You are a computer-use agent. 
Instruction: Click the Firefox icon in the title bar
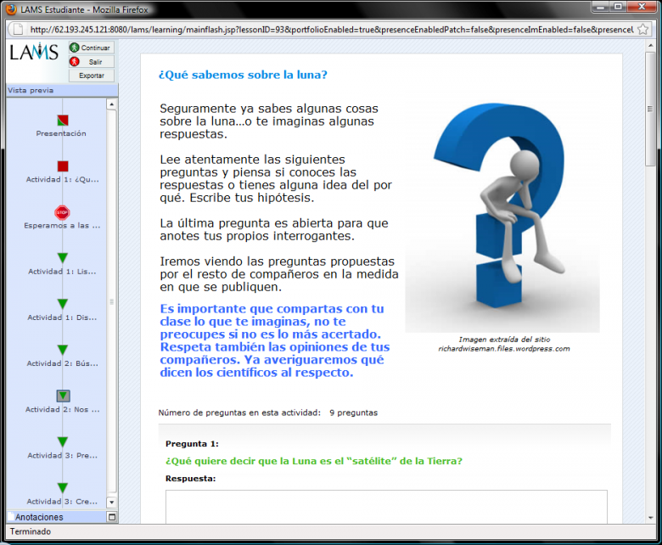click(12, 9)
